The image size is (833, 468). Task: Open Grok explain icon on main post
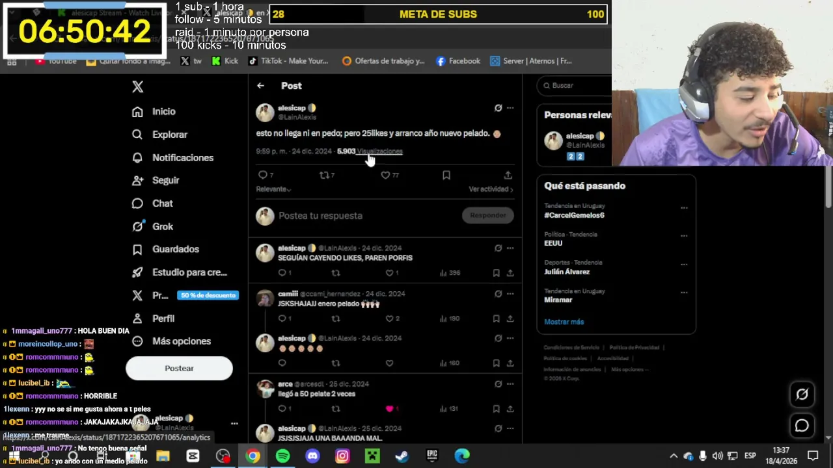498,108
